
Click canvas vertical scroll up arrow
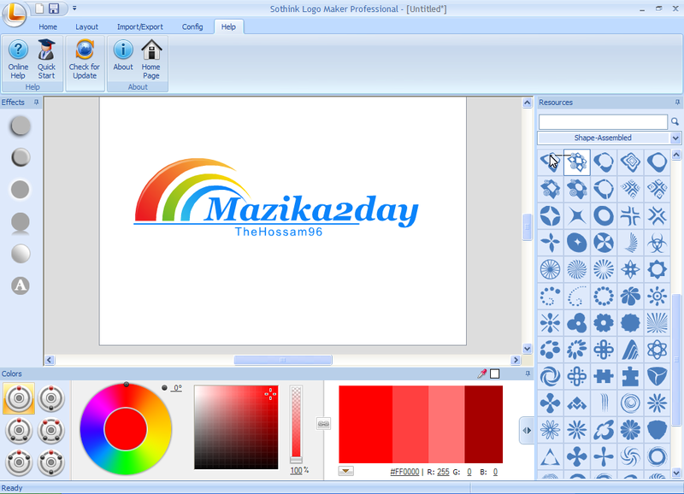[527, 103]
